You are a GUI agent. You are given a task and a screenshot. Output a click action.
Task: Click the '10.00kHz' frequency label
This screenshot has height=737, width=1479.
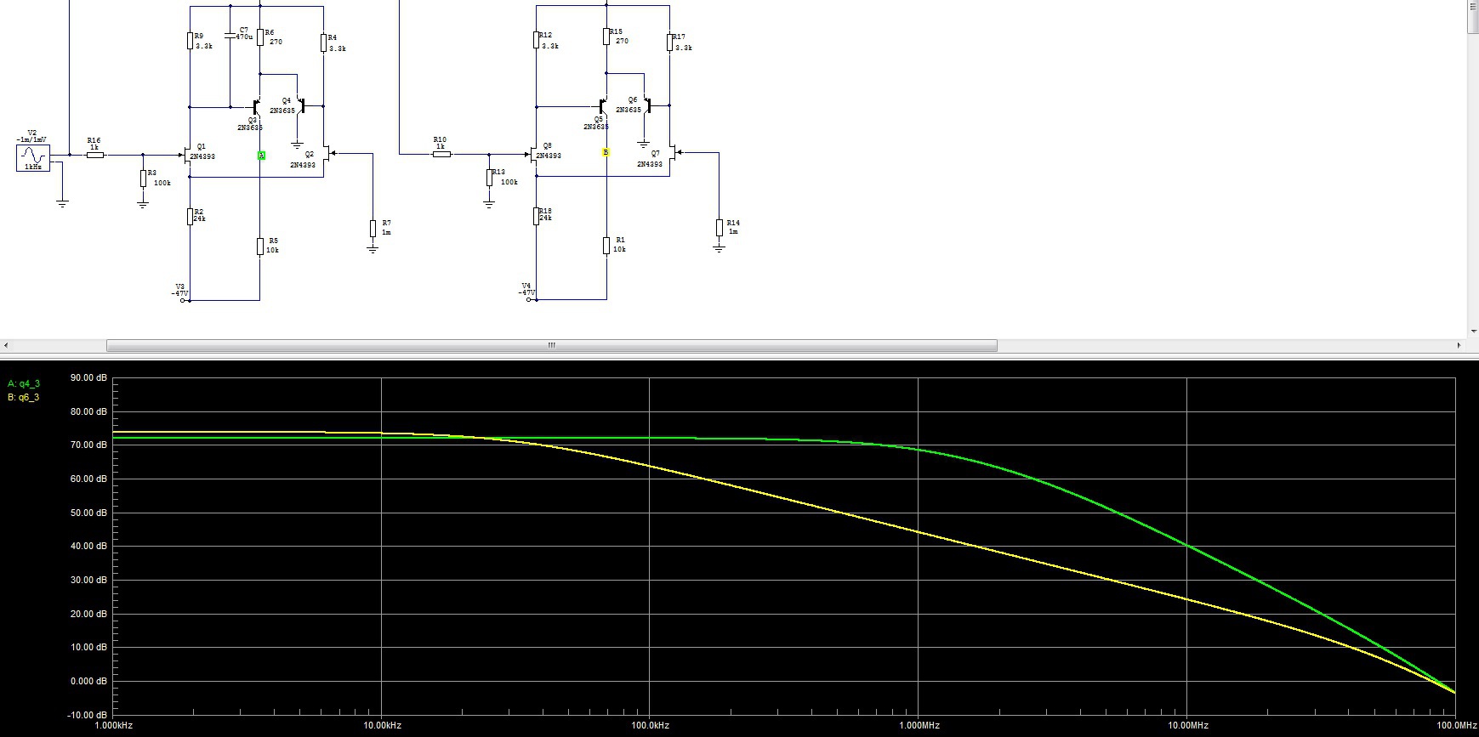(382, 725)
